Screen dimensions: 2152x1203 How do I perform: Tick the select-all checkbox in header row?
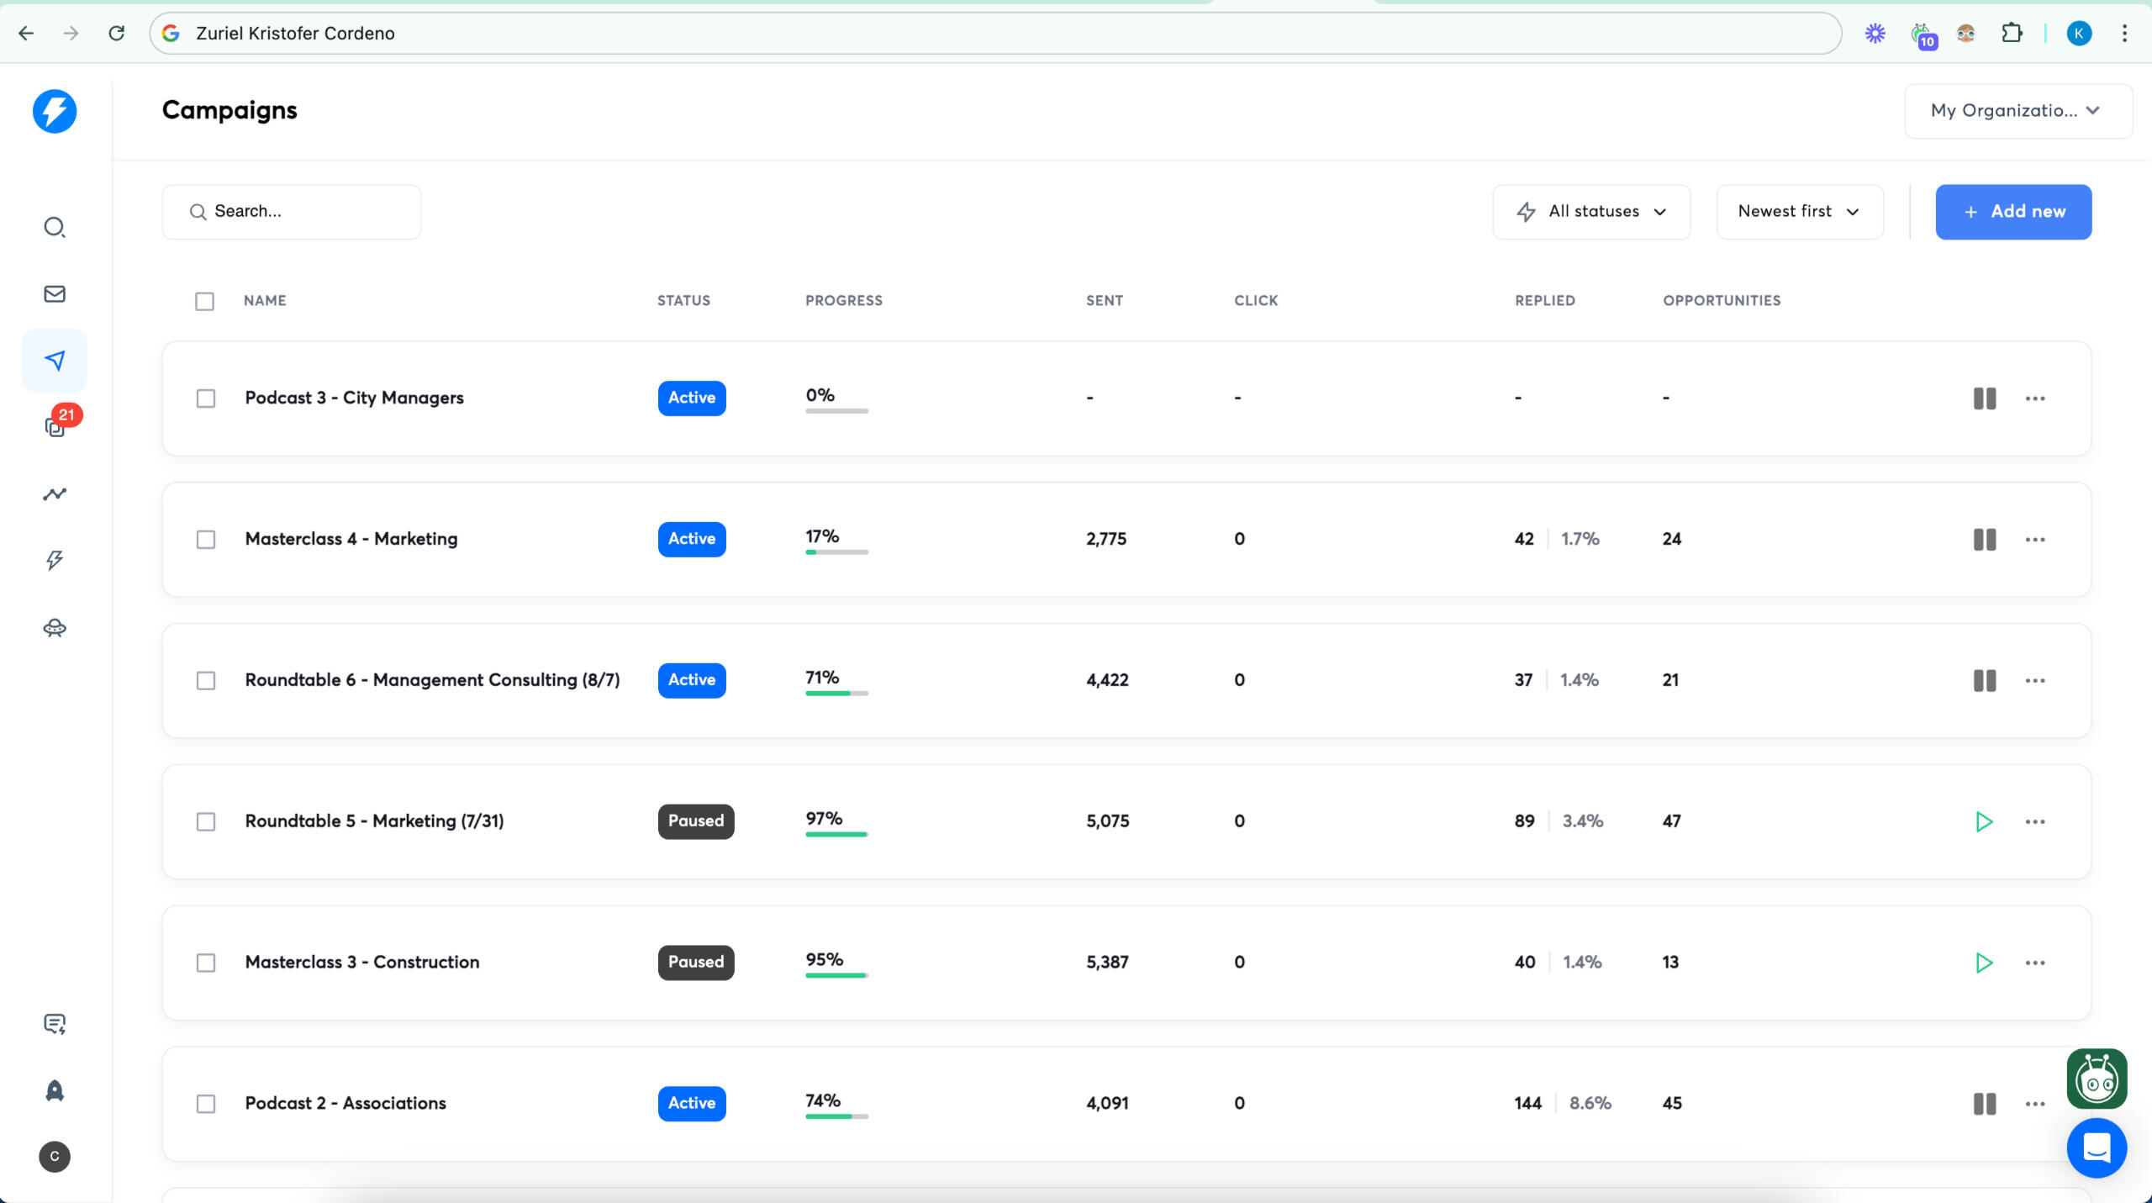tap(204, 301)
